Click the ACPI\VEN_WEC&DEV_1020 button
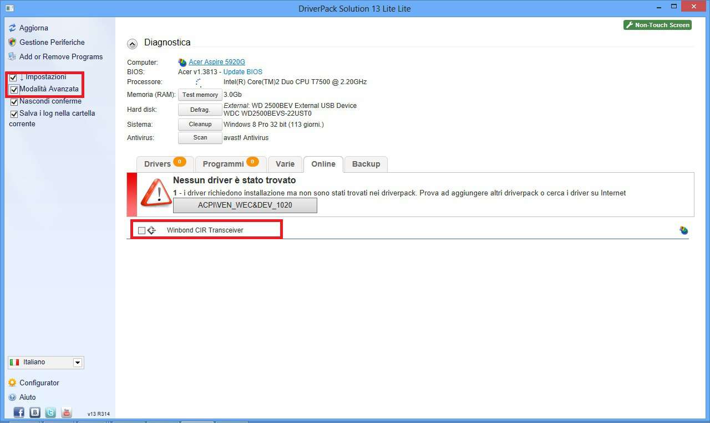710x423 pixels. point(245,205)
